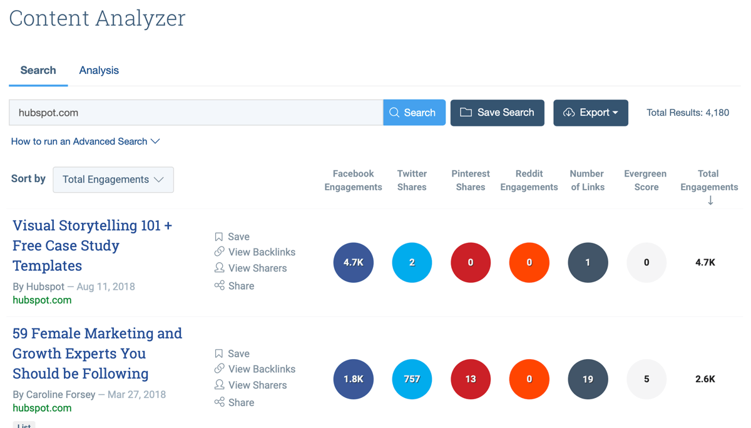Click View Backlinks text for 59 Female Marketing

(x=262, y=369)
